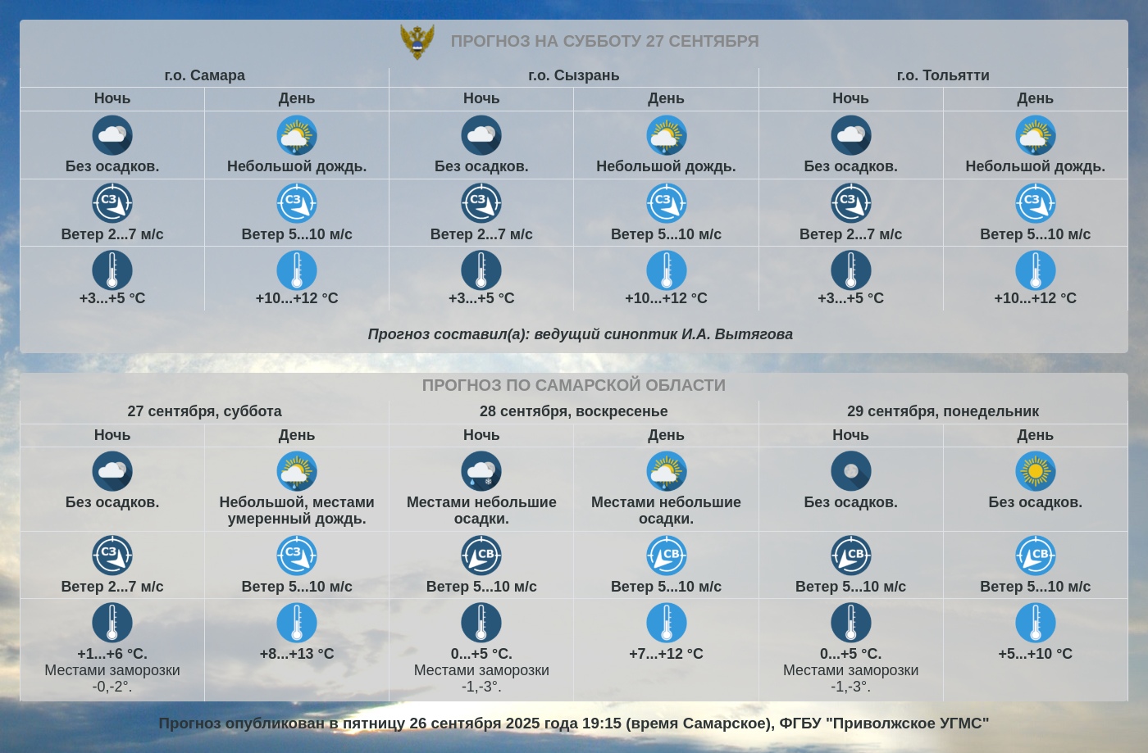Click Samara day thermometer icon
The width and height of the screenshot is (1148, 753).
(x=297, y=270)
